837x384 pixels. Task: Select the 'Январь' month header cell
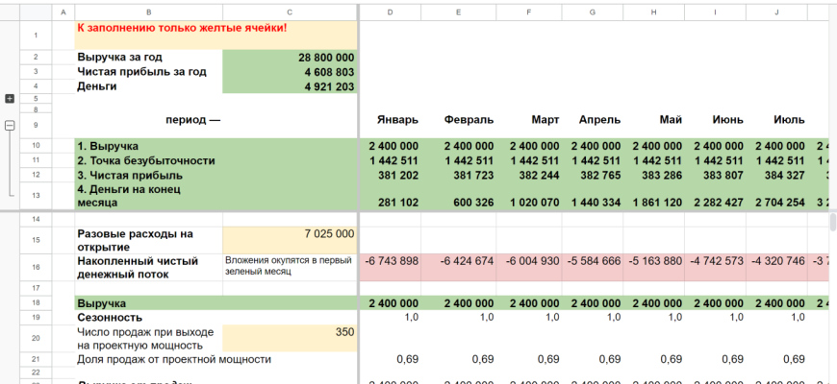(x=390, y=120)
